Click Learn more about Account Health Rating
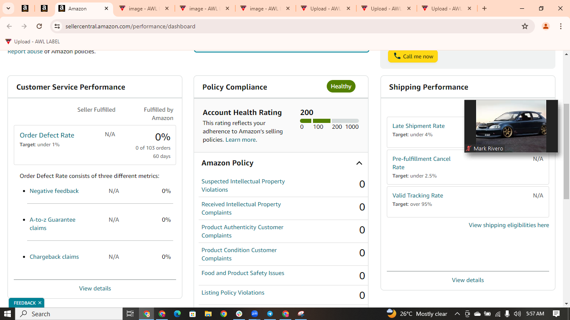570x320 pixels. pyautogui.click(x=240, y=140)
